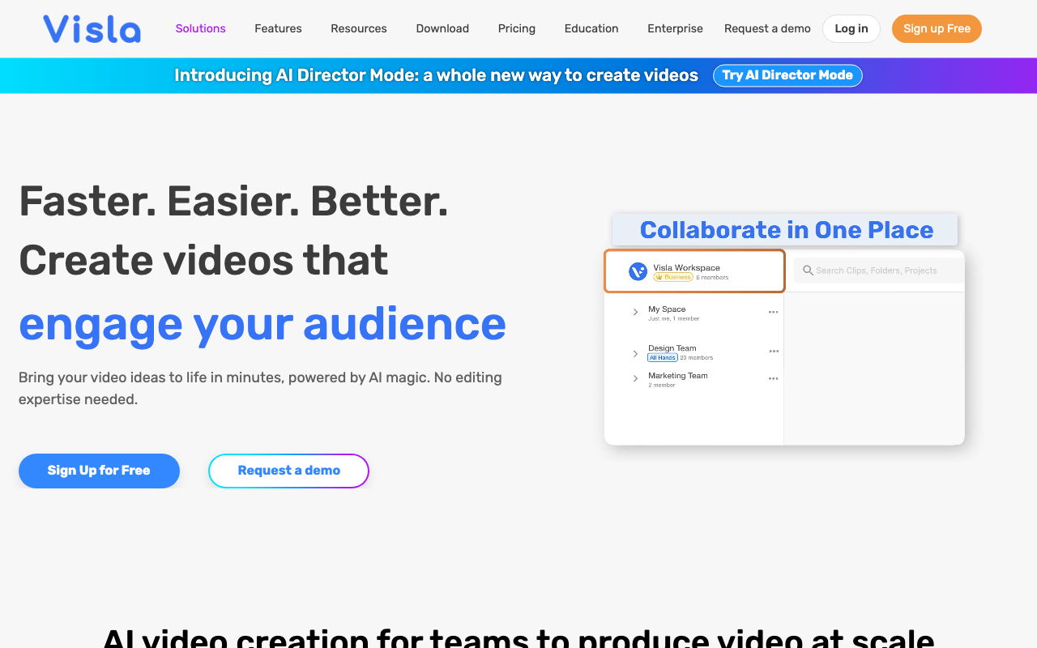1037x648 pixels.
Task: Open the Pricing page
Action: pos(517,28)
